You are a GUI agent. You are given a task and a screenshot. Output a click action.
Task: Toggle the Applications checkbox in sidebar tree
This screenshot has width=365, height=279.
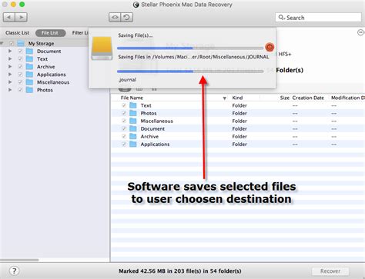pyautogui.click(x=20, y=75)
